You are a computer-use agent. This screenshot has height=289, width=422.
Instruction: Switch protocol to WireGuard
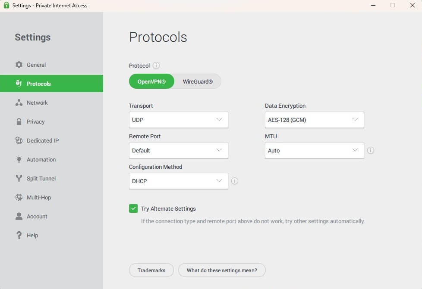click(x=198, y=81)
